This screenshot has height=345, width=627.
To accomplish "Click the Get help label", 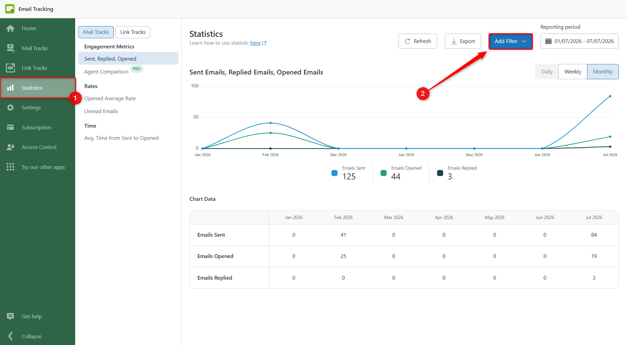I will (x=32, y=316).
